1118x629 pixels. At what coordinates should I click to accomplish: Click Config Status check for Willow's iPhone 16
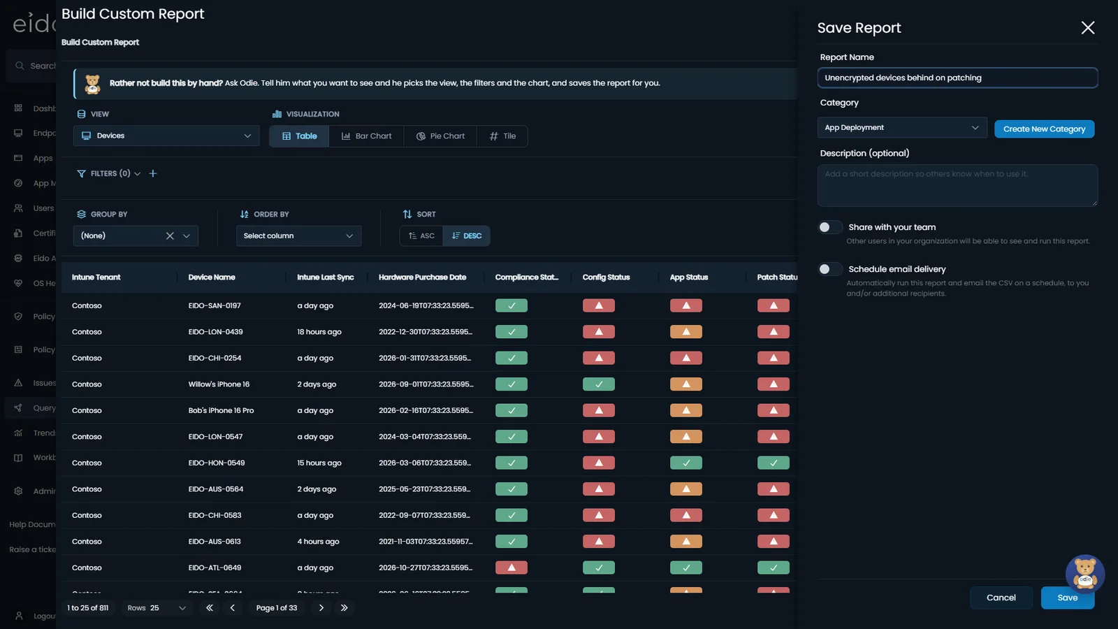(599, 384)
